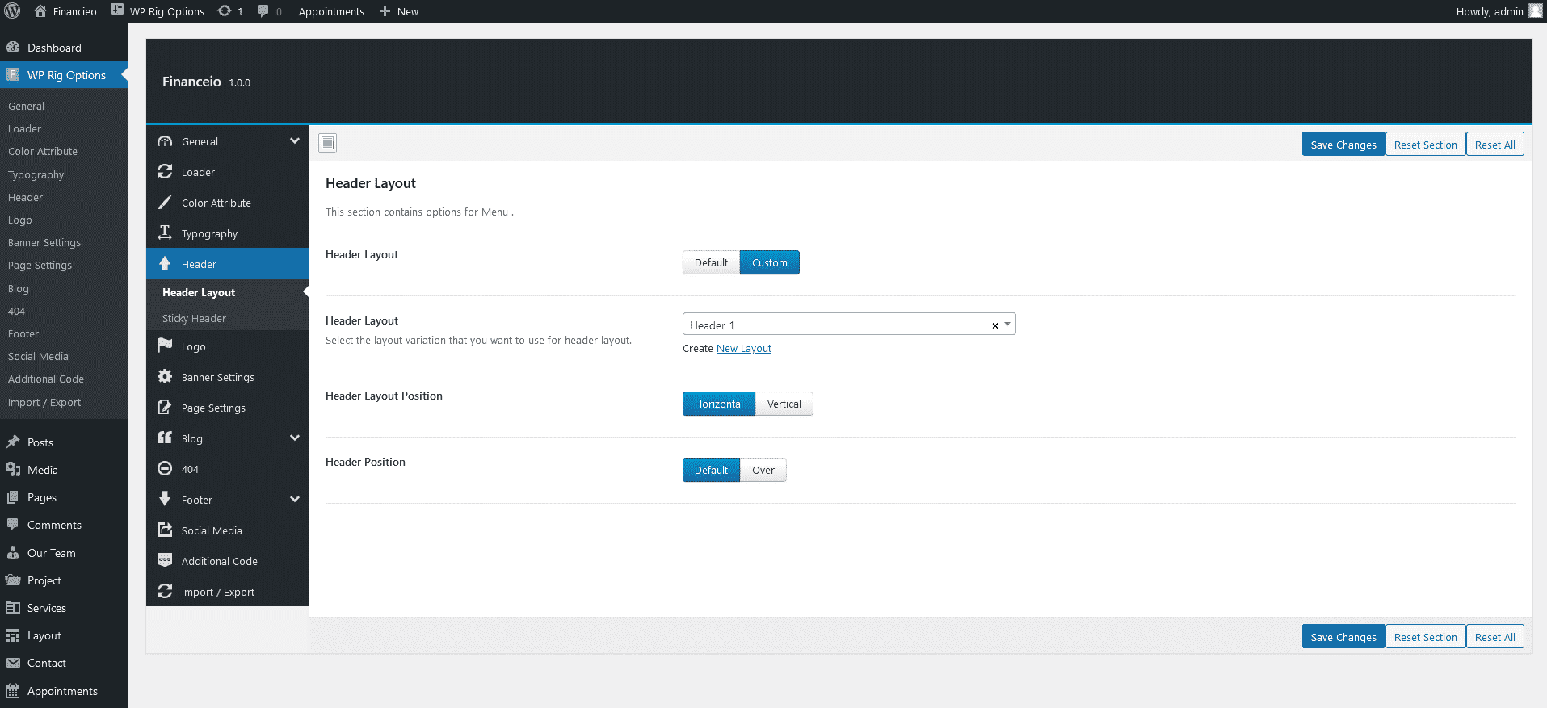Screen dimensions: 1547x708
Task: Click the updates refresh icon in admin bar
Action: tap(225, 11)
